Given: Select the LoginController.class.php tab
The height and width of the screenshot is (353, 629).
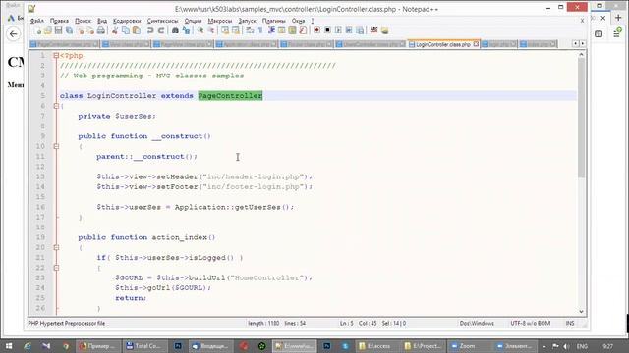Looking at the screenshot, I should [x=443, y=44].
